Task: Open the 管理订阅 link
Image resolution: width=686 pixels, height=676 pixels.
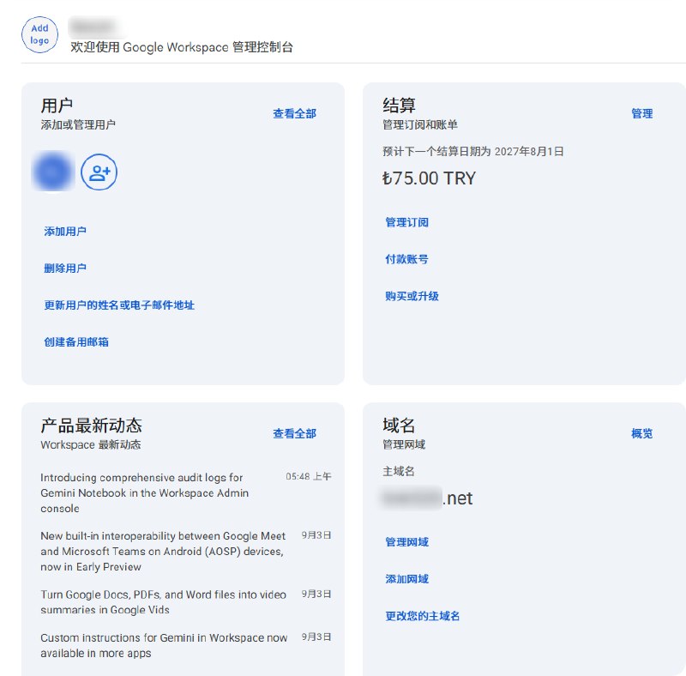Action: tap(406, 222)
